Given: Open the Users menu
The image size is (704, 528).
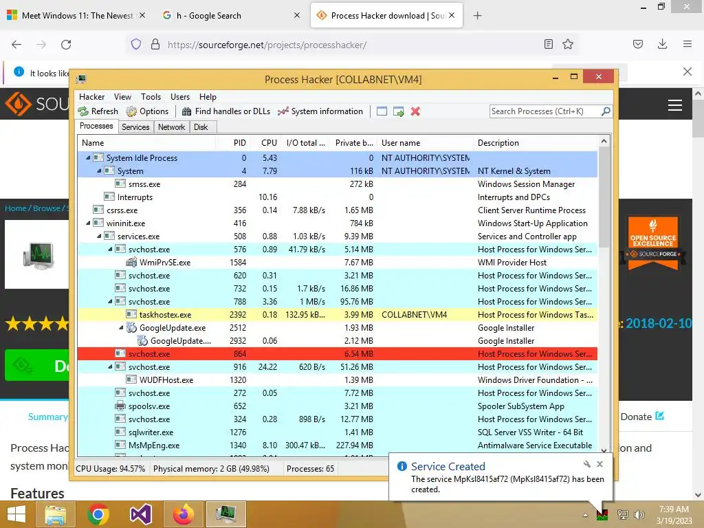Looking at the screenshot, I should [x=180, y=96].
